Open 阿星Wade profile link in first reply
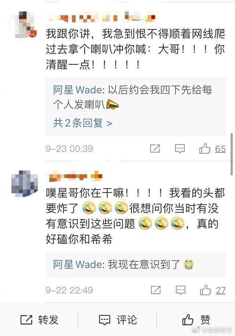235x336 pixels. click(77, 90)
